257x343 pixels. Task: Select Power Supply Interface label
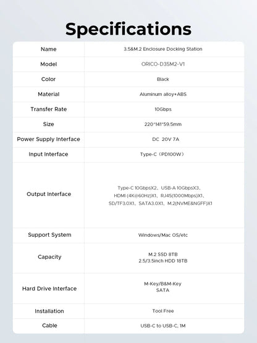pyautogui.click(x=48, y=139)
